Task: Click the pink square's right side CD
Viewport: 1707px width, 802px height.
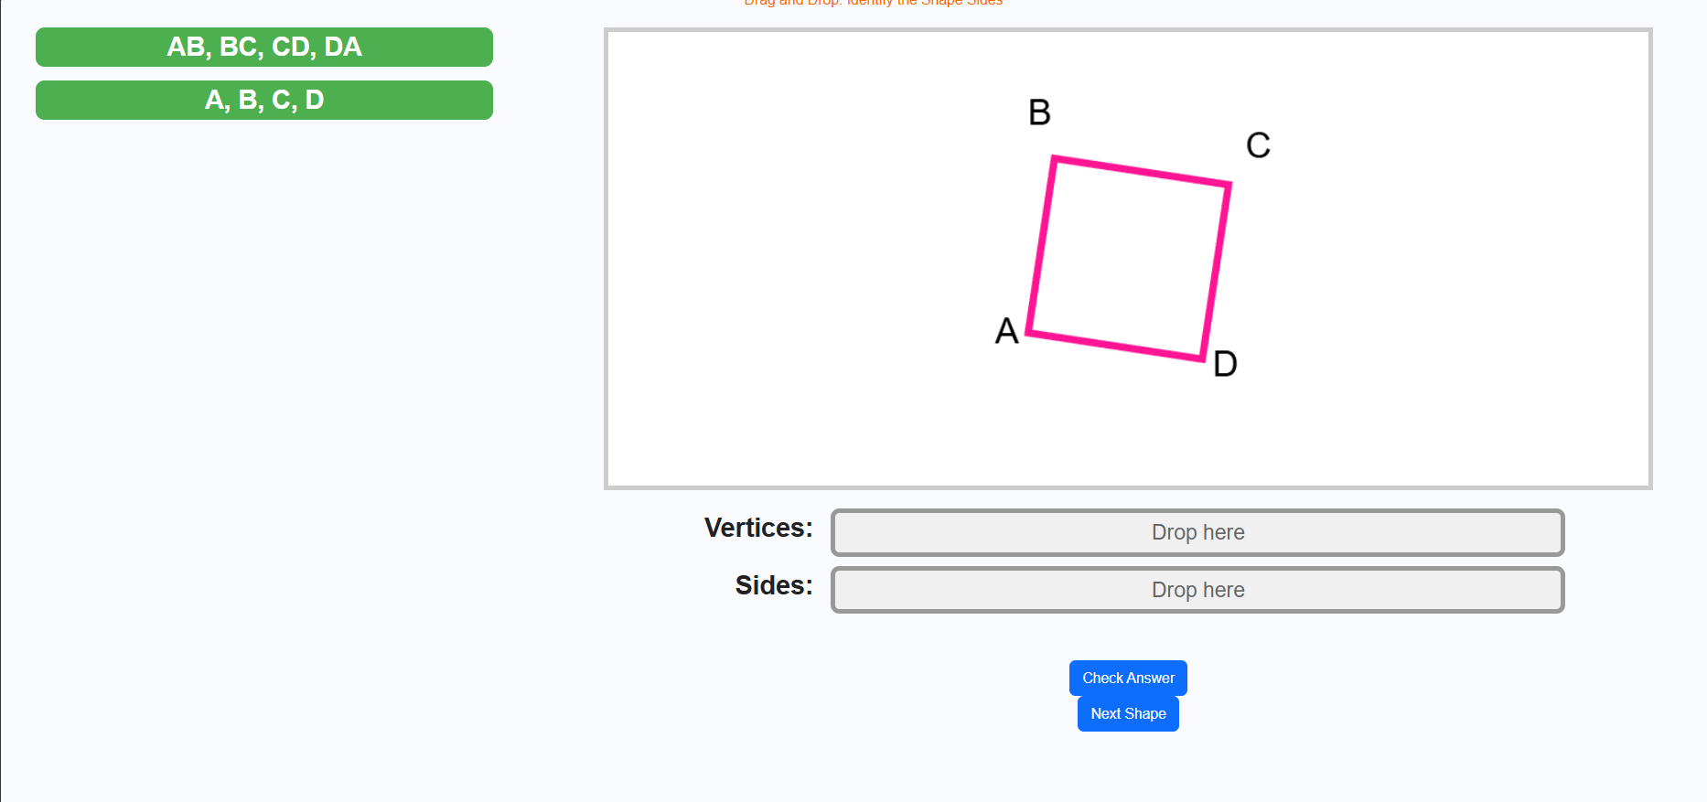Action: [x=1216, y=272]
